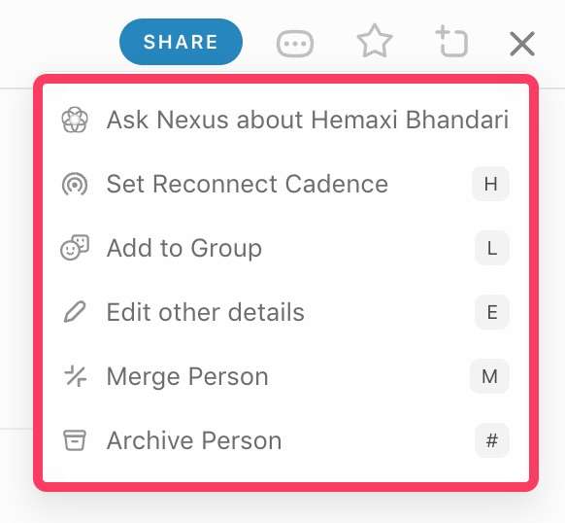The width and height of the screenshot is (565, 523).
Task: Click the H shortcut key badge
Action: coord(491,184)
